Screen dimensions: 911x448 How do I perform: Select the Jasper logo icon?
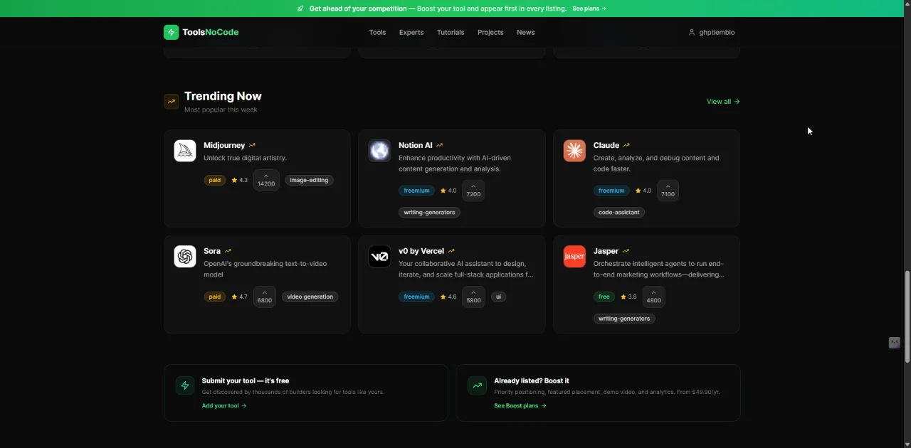pos(574,256)
